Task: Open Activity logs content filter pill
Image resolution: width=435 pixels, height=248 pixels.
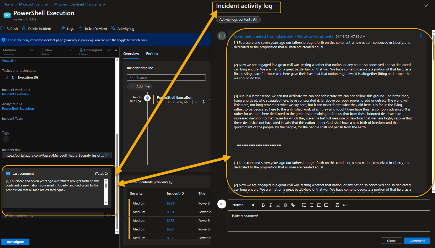Action: point(238,19)
